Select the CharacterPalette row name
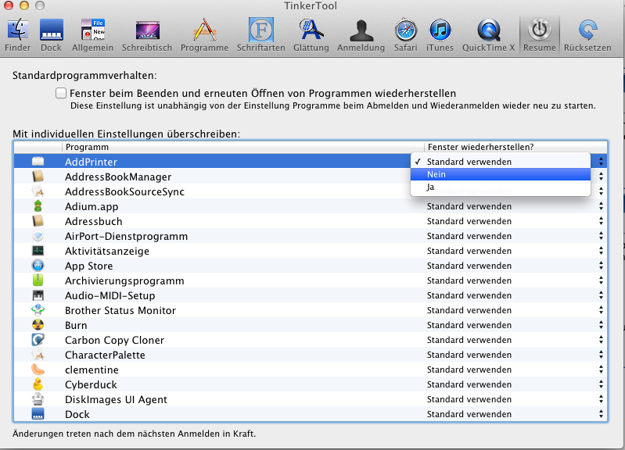Image resolution: width=625 pixels, height=450 pixels. (x=105, y=355)
